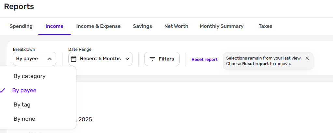Click the calendar icon in Date Range
333x133 pixels.
point(74,59)
